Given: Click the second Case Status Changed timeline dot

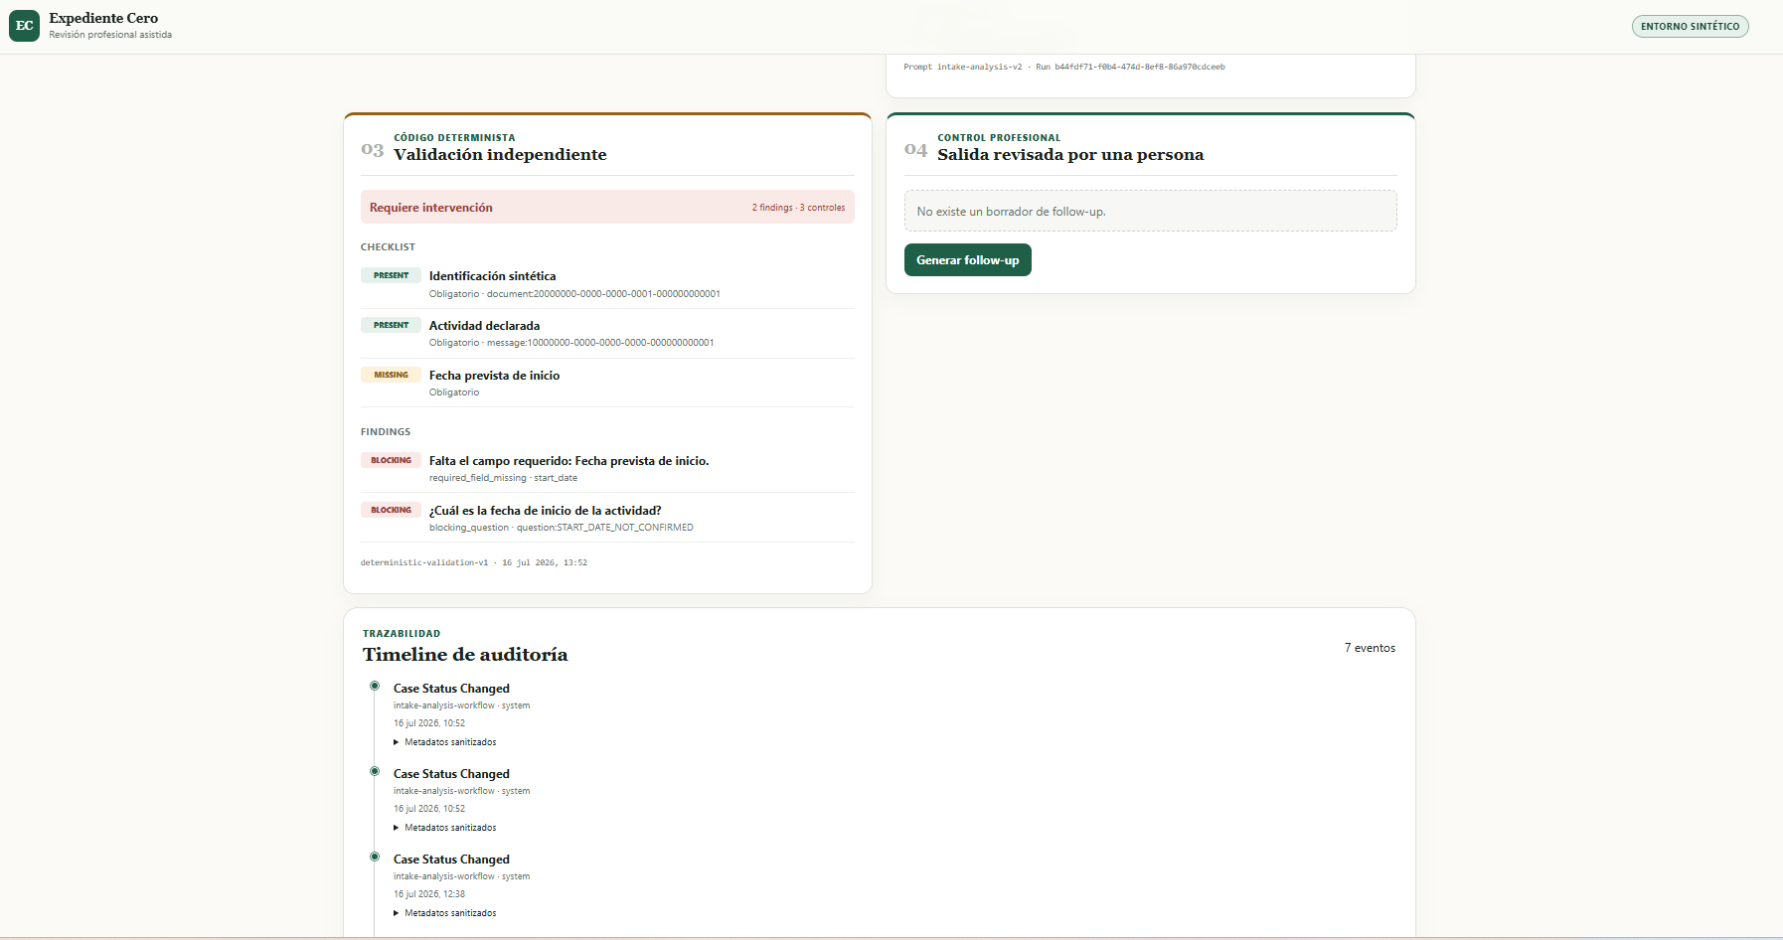Looking at the screenshot, I should tap(375, 771).
